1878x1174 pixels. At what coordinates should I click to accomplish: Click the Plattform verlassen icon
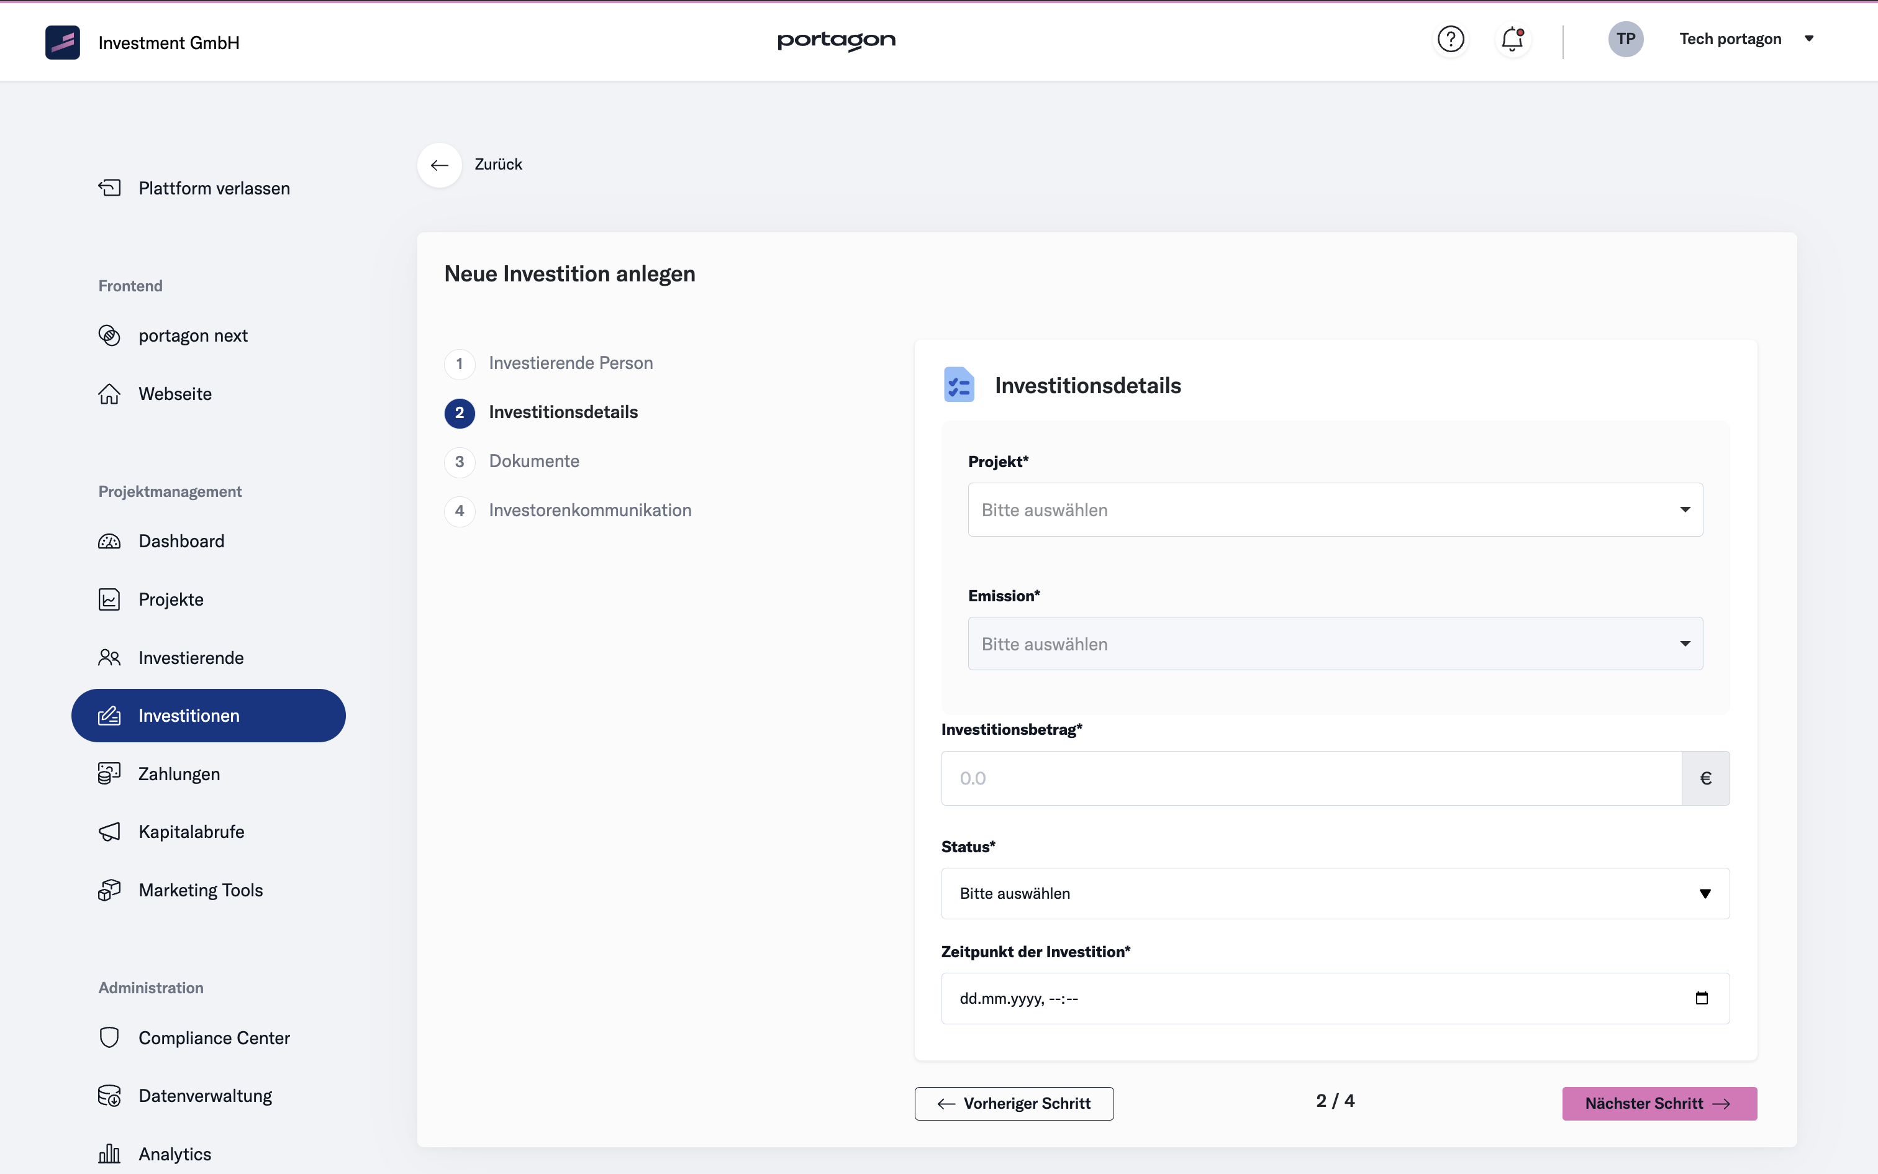coord(109,188)
